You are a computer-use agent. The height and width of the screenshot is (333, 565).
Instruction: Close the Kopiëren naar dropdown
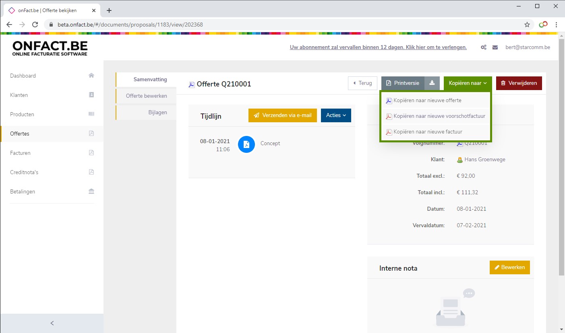click(x=468, y=83)
